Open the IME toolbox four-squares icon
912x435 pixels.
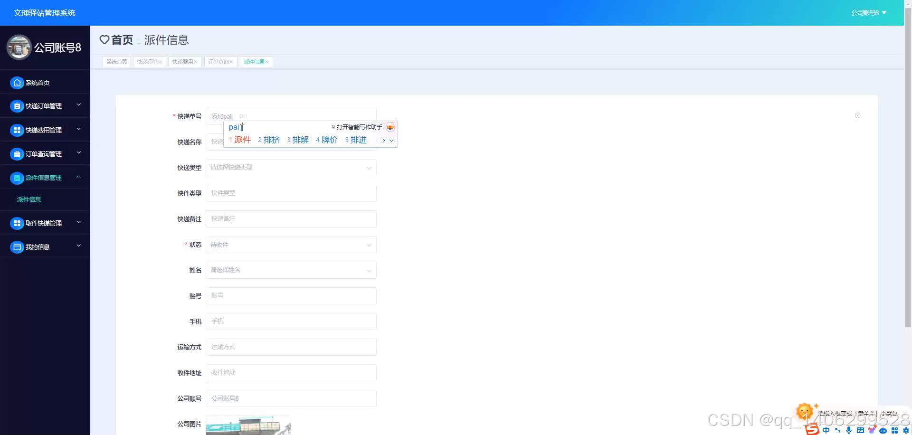(894, 430)
